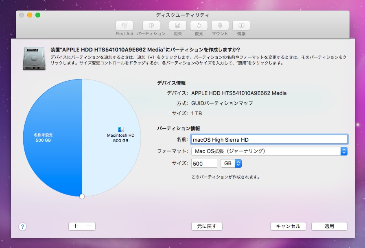This screenshot has width=365, height=248.
Task: Open the help question mark button
Action: 22,226
